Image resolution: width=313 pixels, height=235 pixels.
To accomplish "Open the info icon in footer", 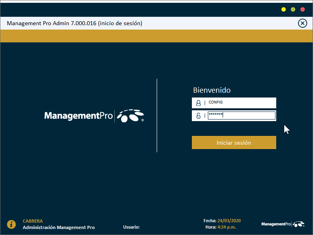I will [11, 225].
